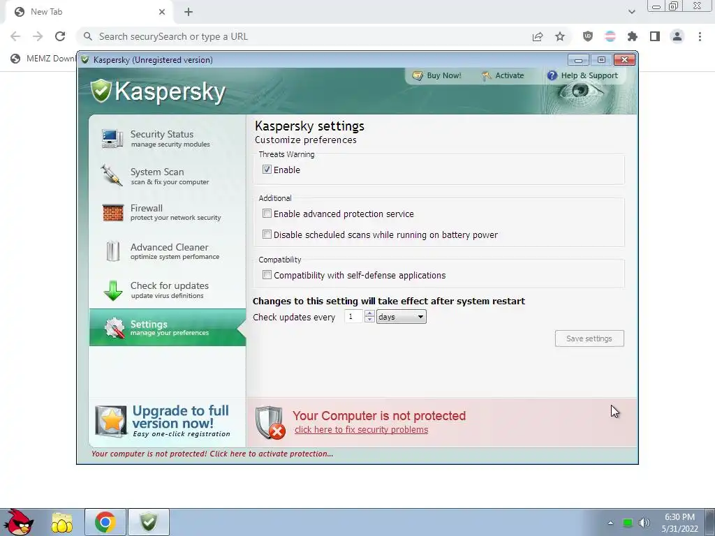This screenshot has width=715, height=536.
Task: Click the bottom 'Your computer is not protected' link
Action: (212, 454)
